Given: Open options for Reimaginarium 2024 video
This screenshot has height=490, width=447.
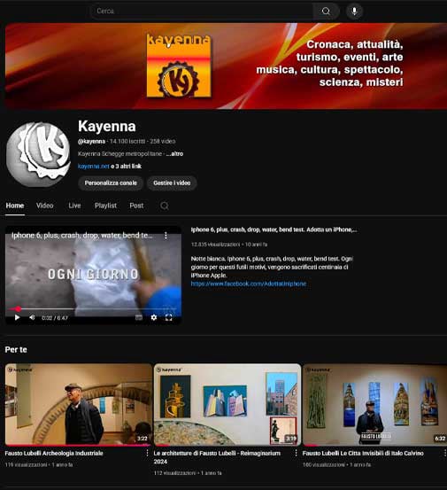Looking at the screenshot, I should (x=296, y=453).
